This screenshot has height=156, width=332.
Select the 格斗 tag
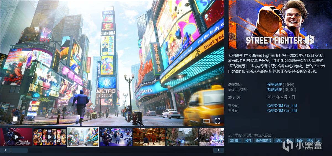pyautogui.click(x=248, y=141)
